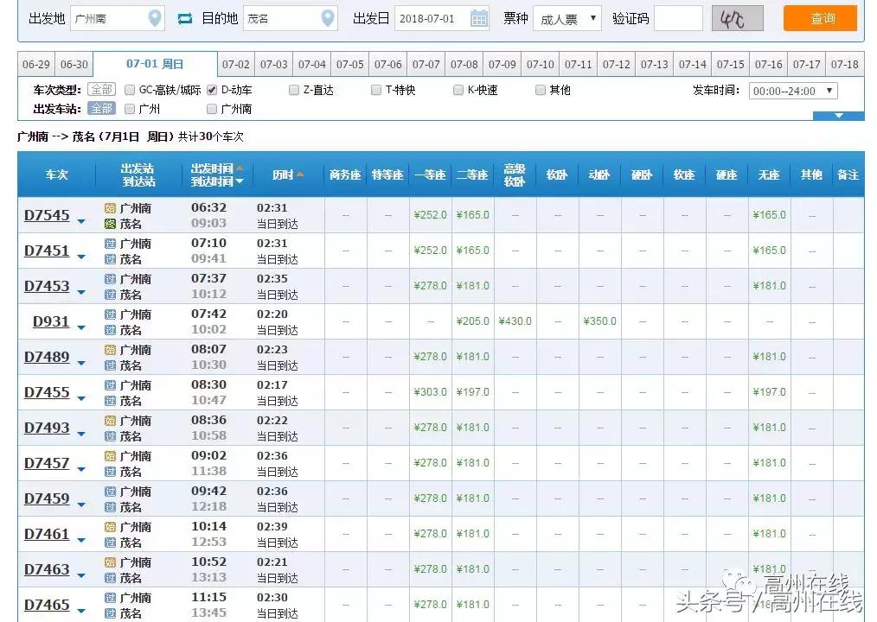Click the 验证码 captcha input field

[678, 18]
